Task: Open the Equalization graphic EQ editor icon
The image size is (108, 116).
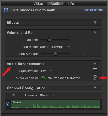Action: point(95,71)
